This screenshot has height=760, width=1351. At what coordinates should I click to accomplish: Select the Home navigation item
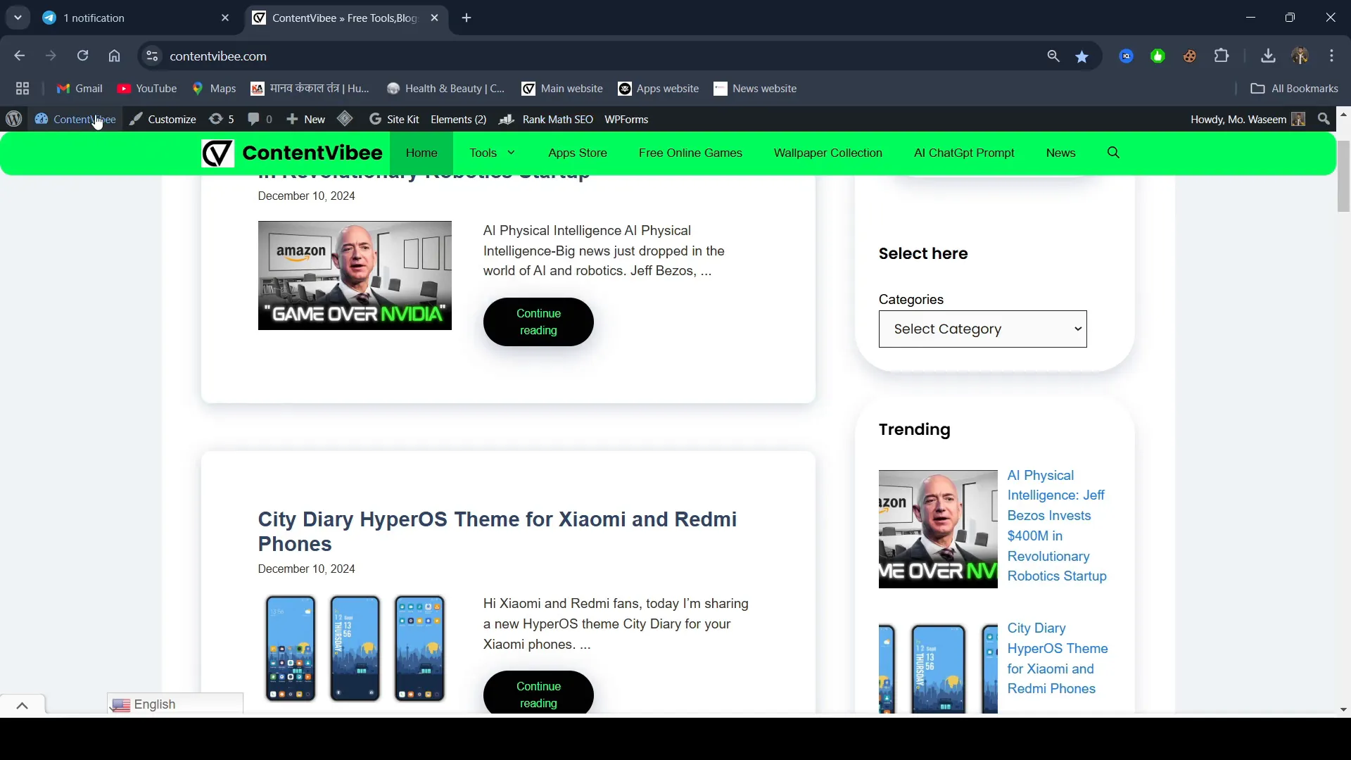[421, 153]
